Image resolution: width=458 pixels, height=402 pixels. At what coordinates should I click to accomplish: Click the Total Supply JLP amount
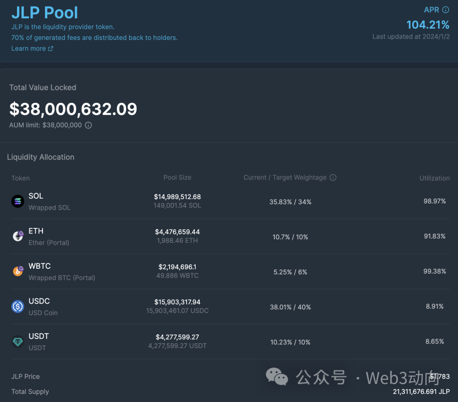click(x=421, y=391)
